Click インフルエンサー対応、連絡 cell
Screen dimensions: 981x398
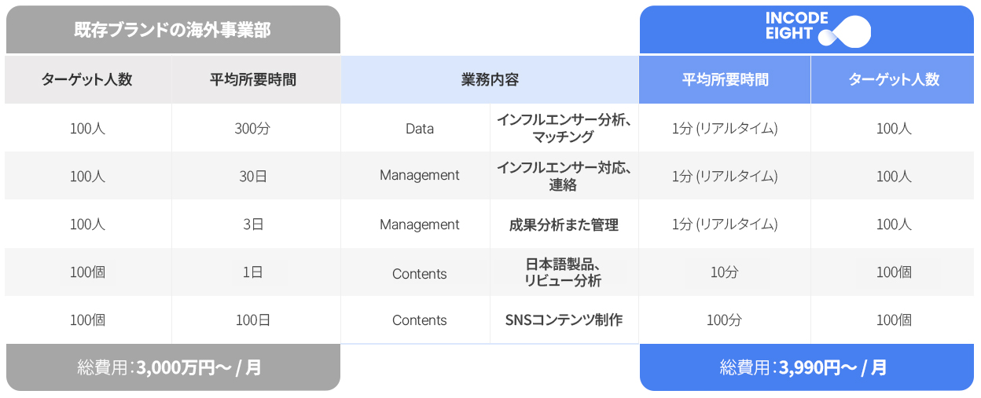(564, 176)
